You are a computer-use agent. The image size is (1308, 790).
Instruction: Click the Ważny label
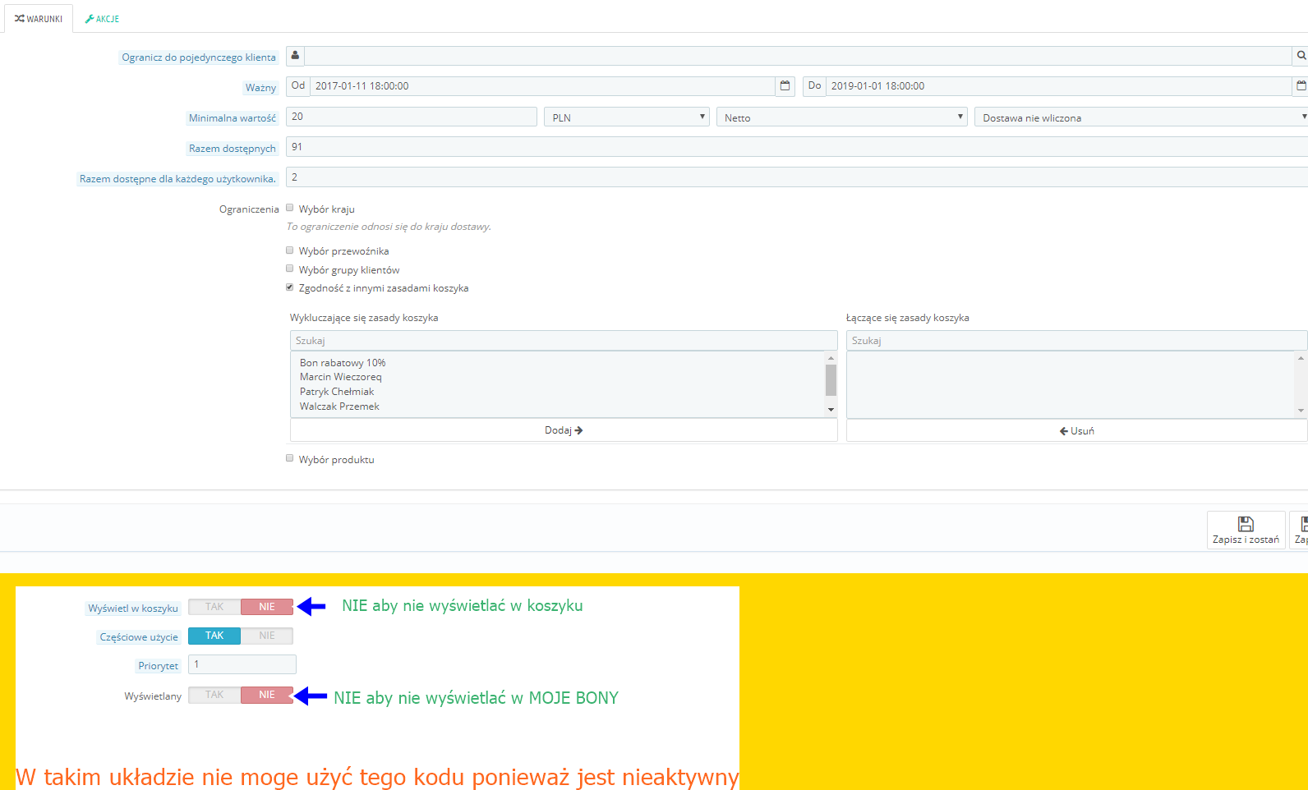point(260,88)
